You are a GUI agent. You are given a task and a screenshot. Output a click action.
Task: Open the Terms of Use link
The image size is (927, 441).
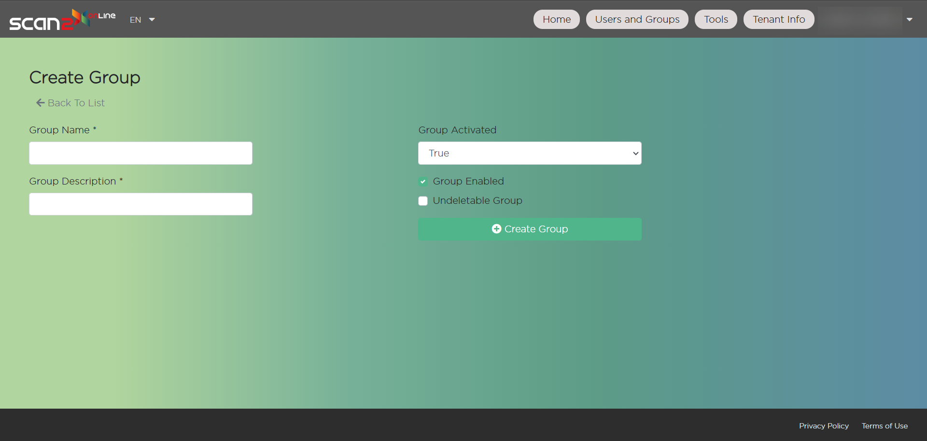pos(885,426)
